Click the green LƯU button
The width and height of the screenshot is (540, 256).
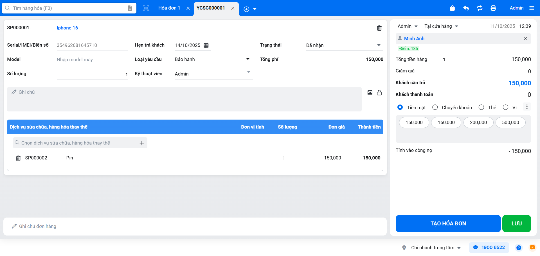pyautogui.click(x=516, y=223)
